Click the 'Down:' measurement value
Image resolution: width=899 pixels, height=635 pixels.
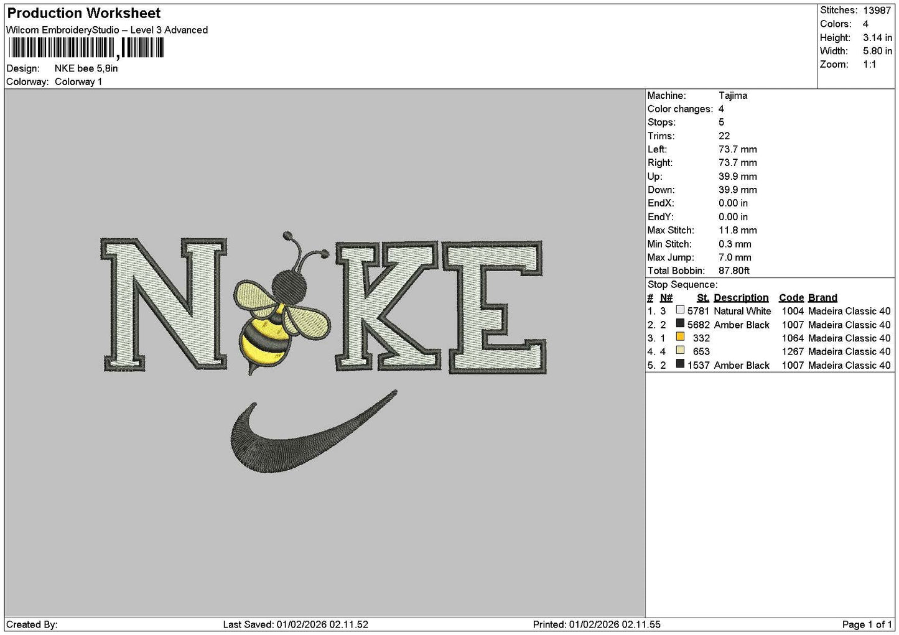click(x=738, y=190)
